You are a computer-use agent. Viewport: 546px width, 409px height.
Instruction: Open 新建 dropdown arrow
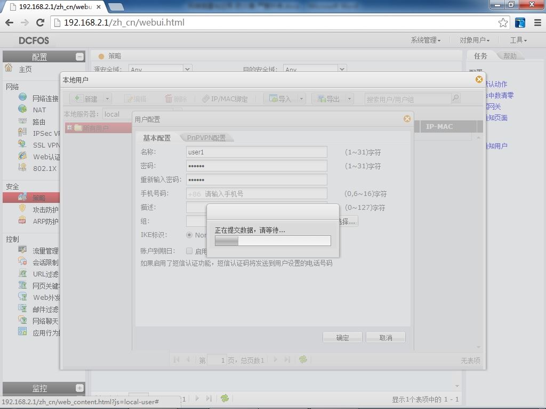pyautogui.click(x=107, y=99)
